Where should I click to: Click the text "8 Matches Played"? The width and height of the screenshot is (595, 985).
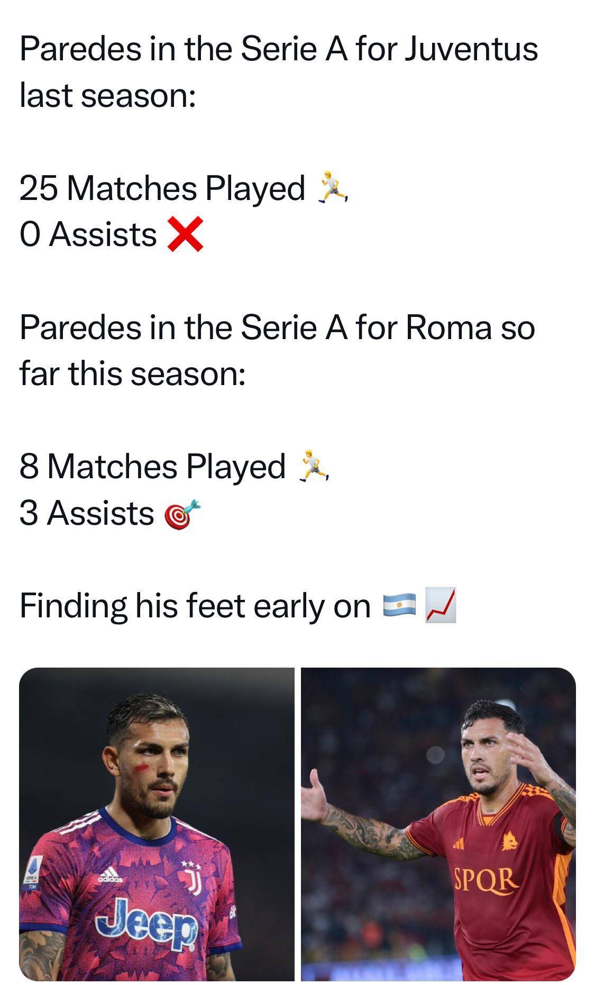[152, 467]
